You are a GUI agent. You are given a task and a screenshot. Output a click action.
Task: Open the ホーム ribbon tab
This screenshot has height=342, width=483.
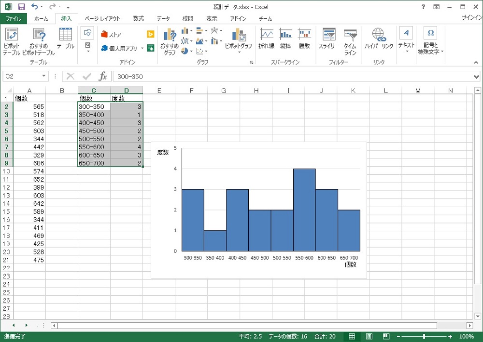41,19
